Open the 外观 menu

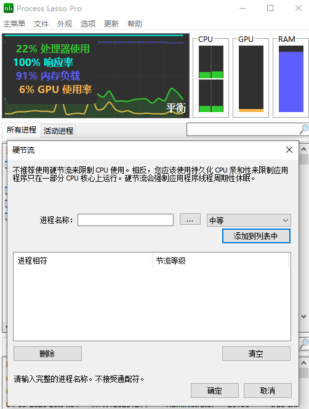[65, 24]
